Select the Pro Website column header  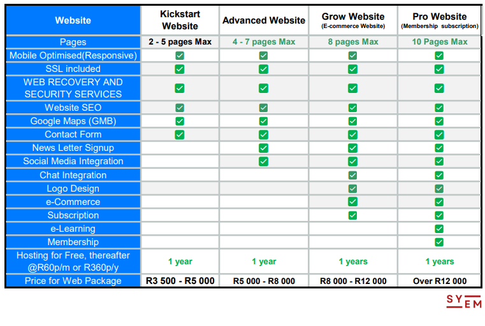(439, 20)
